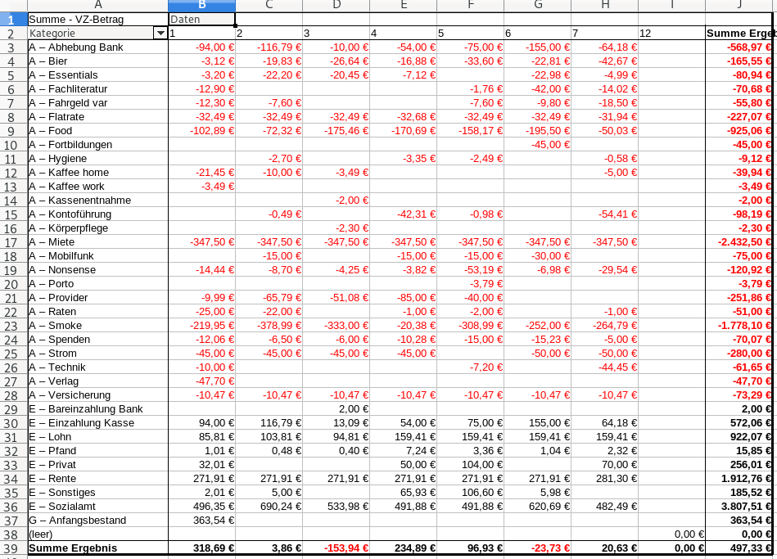Click the column heading cell labeled 12
This screenshot has height=559, width=777.
[671, 34]
